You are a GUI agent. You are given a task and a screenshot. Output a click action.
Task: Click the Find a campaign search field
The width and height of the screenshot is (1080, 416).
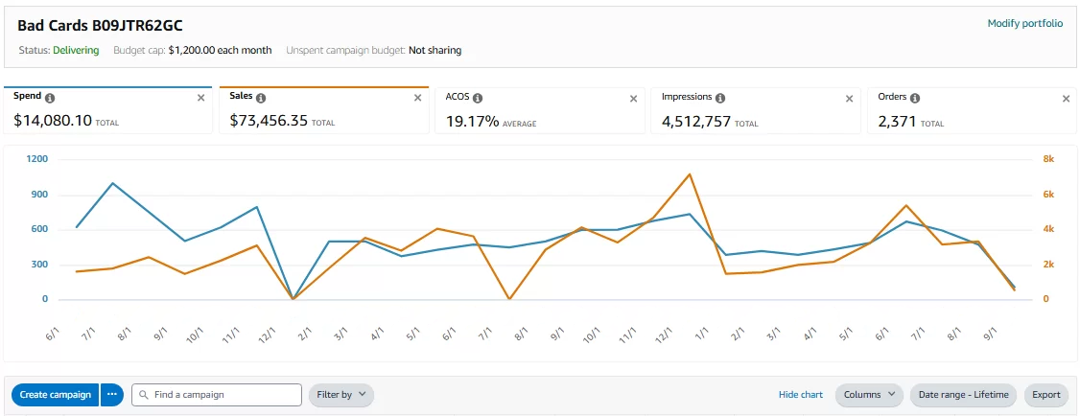(225, 395)
